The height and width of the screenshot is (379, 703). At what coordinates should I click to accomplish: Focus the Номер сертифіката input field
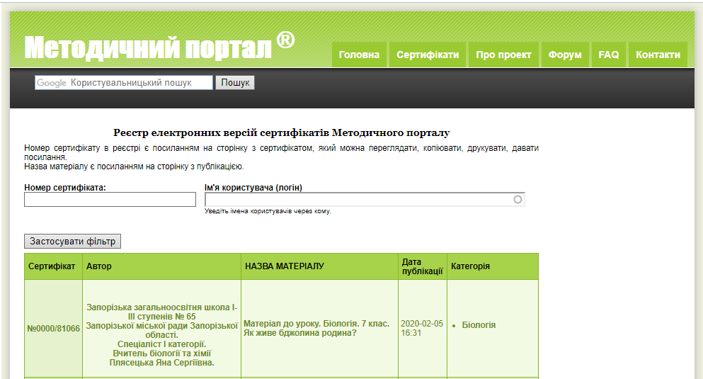(x=110, y=200)
